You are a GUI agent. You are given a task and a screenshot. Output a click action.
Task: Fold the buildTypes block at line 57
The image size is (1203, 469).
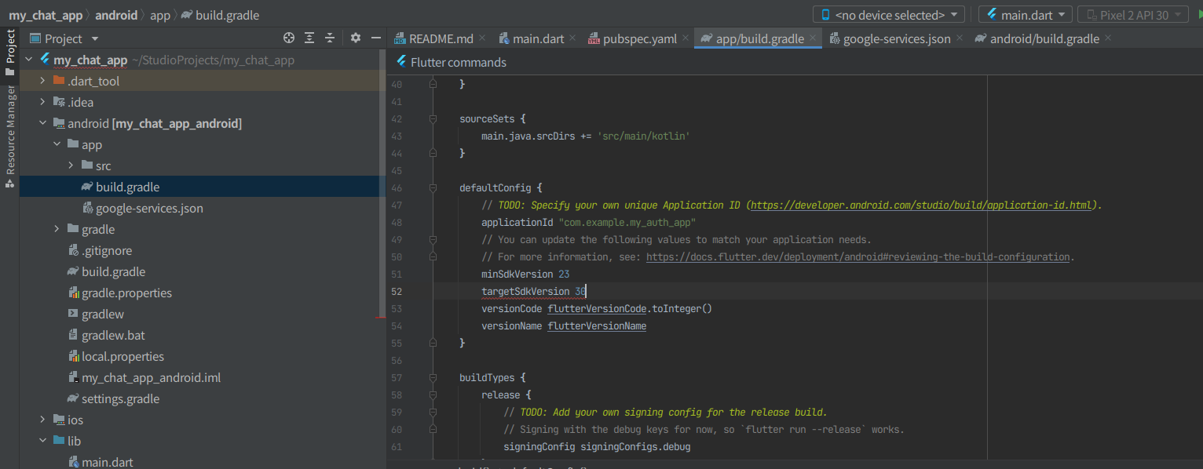433,378
